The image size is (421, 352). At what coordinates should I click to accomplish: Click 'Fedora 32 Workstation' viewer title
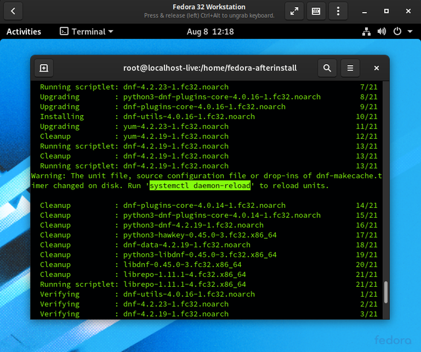(x=209, y=7)
